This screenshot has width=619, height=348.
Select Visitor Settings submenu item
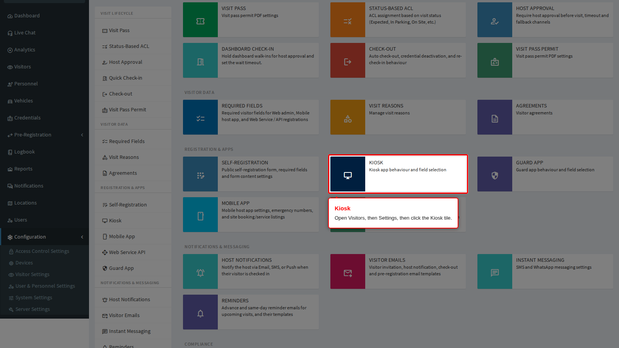coord(44,275)
